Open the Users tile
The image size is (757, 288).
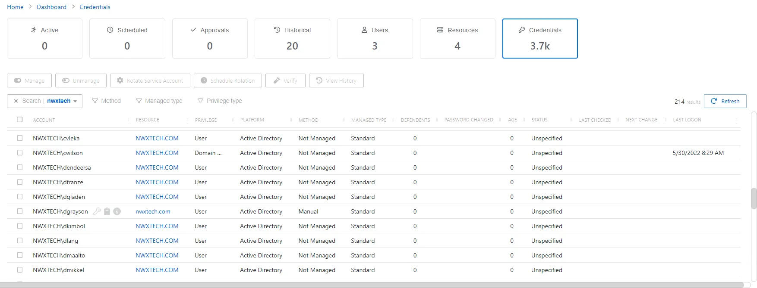click(375, 38)
